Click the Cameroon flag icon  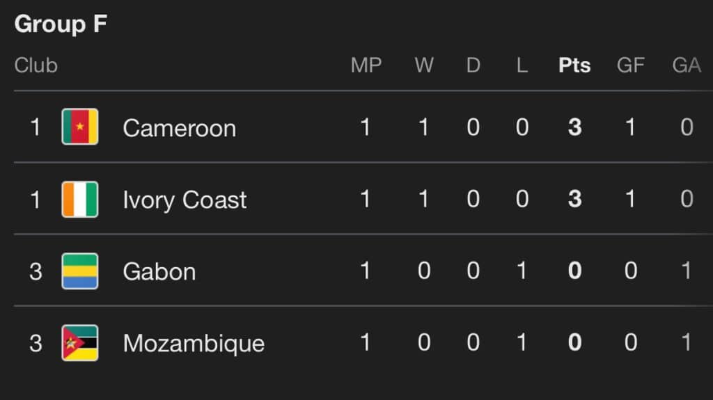tap(79, 127)
